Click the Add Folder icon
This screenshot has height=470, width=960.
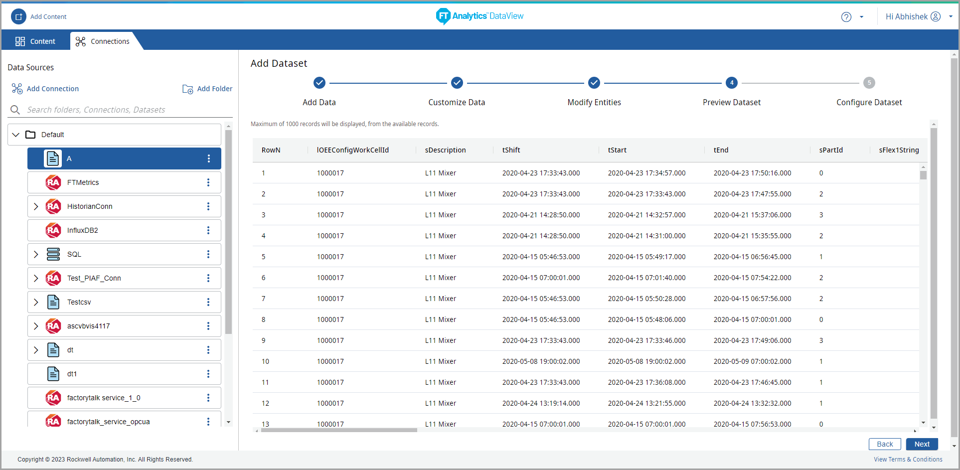point(187,89)
